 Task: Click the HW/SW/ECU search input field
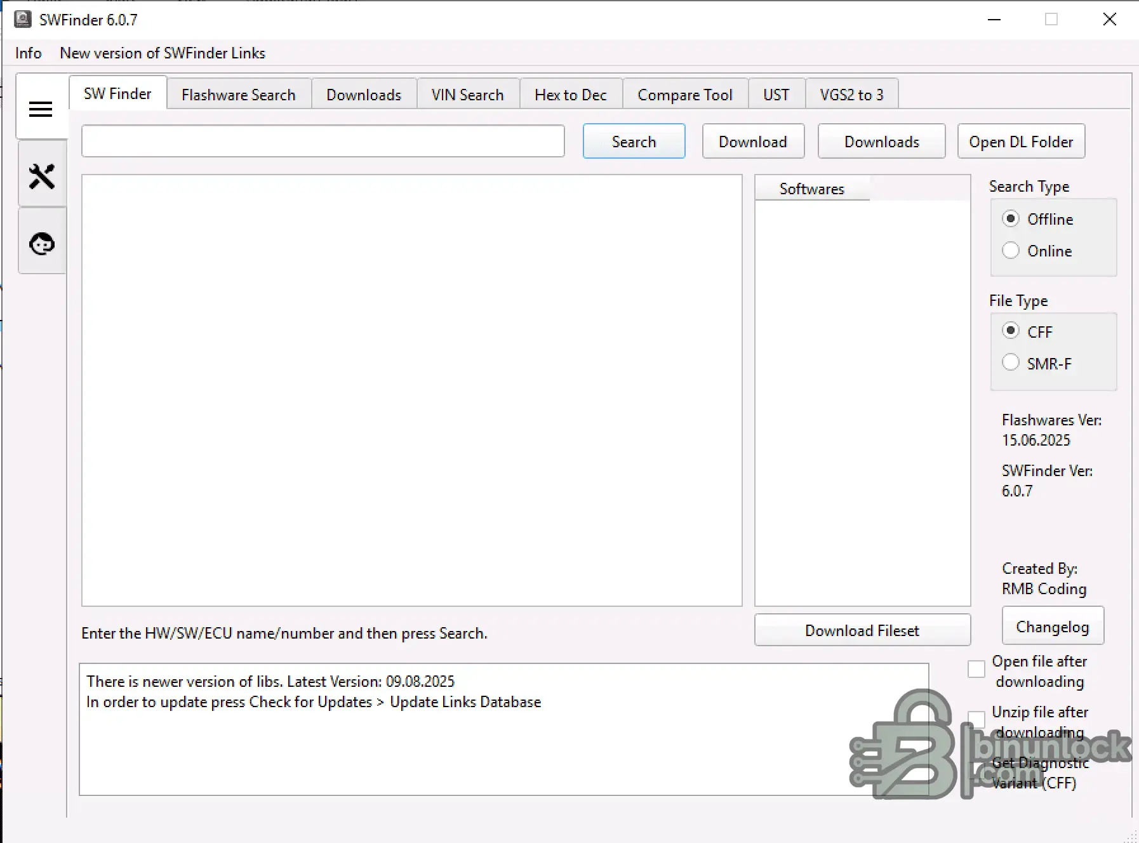[323, 141]
